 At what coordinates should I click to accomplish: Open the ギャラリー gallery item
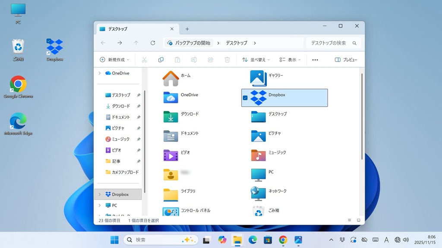(259, 78)
